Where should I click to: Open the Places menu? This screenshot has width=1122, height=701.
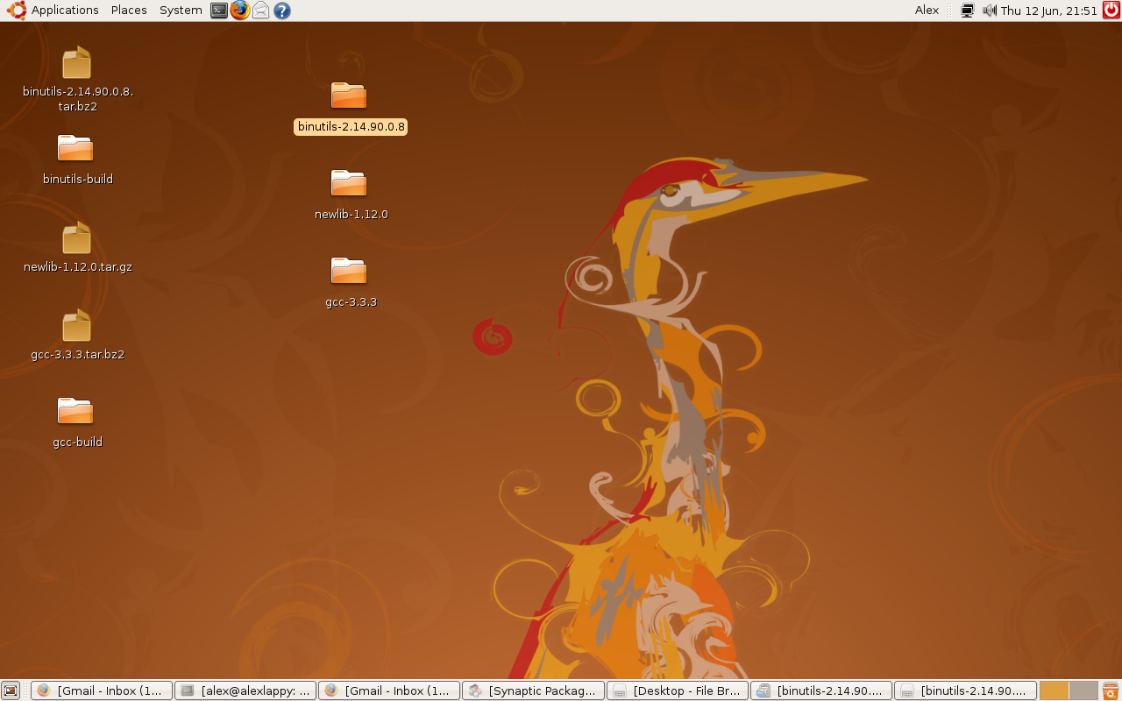[129, 11]
